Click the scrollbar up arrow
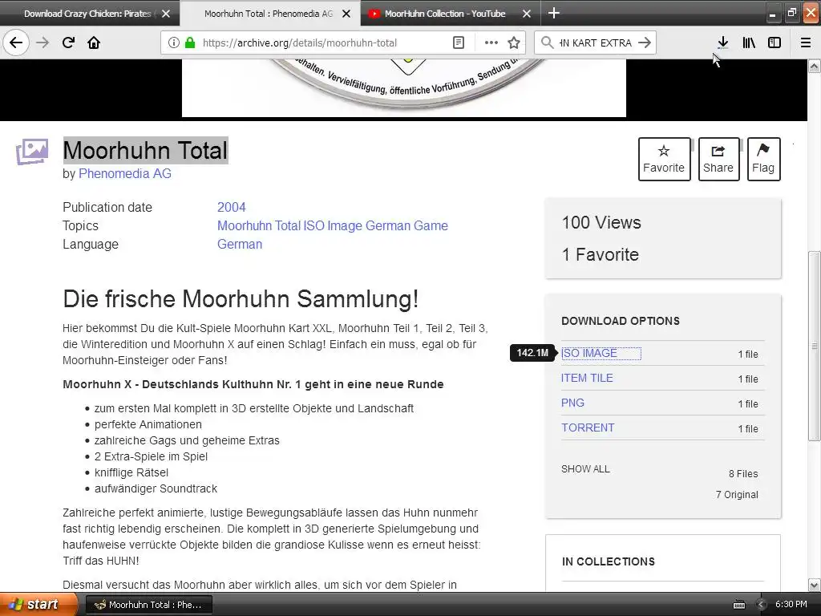The image size is (821, 616). (814, 66)
